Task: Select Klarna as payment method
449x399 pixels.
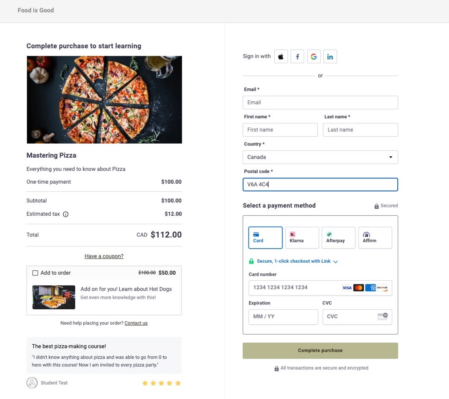Action: [302, 237]
